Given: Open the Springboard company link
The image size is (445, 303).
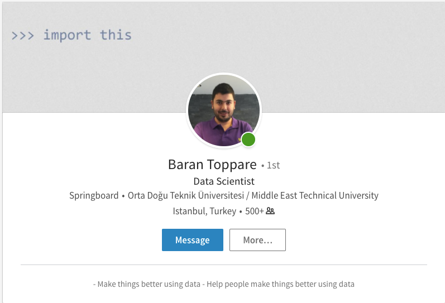Looking at the screenshot, I should 94,195.
